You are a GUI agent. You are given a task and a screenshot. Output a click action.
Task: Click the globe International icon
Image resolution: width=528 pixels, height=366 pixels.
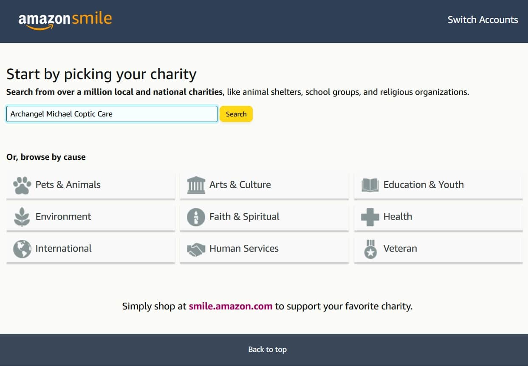22,249
